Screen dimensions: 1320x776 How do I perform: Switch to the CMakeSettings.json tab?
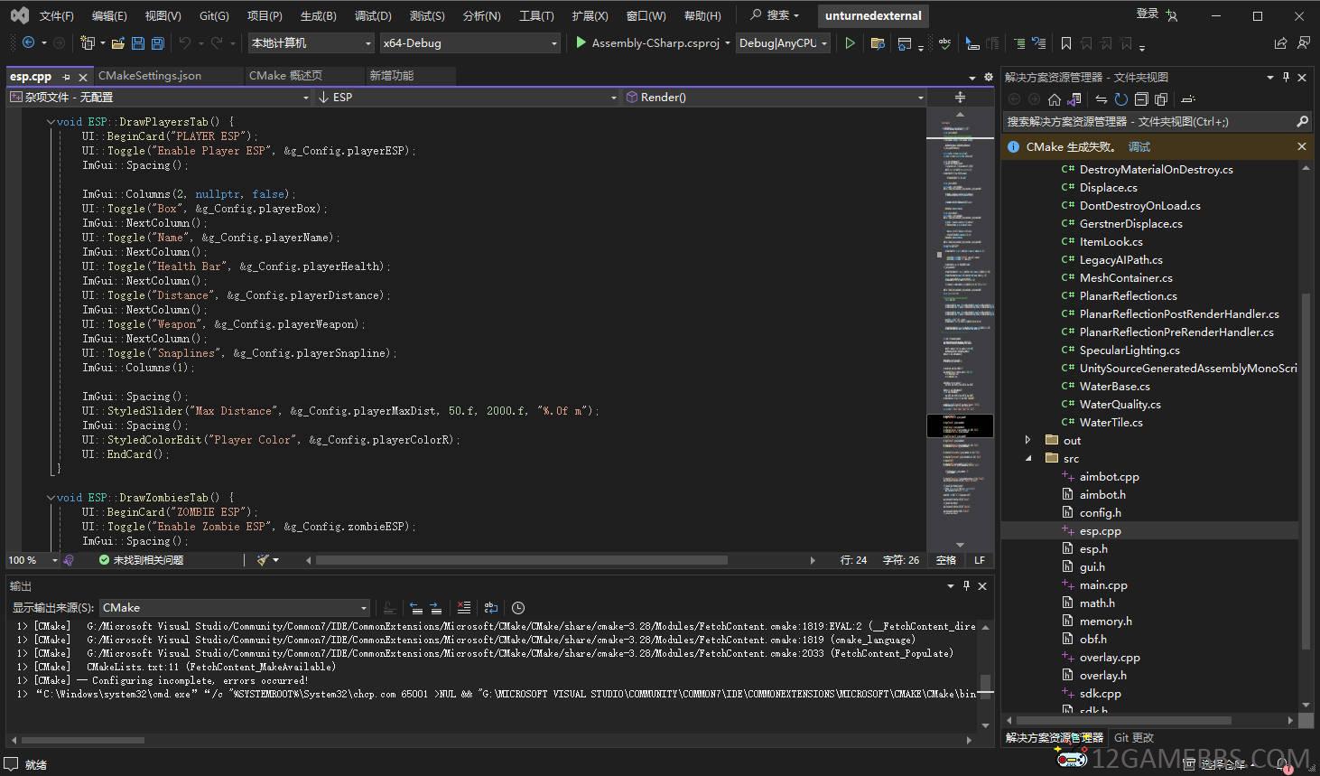tap(150, 76)
